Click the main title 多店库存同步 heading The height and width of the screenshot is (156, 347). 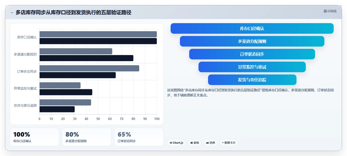(73, 12)
